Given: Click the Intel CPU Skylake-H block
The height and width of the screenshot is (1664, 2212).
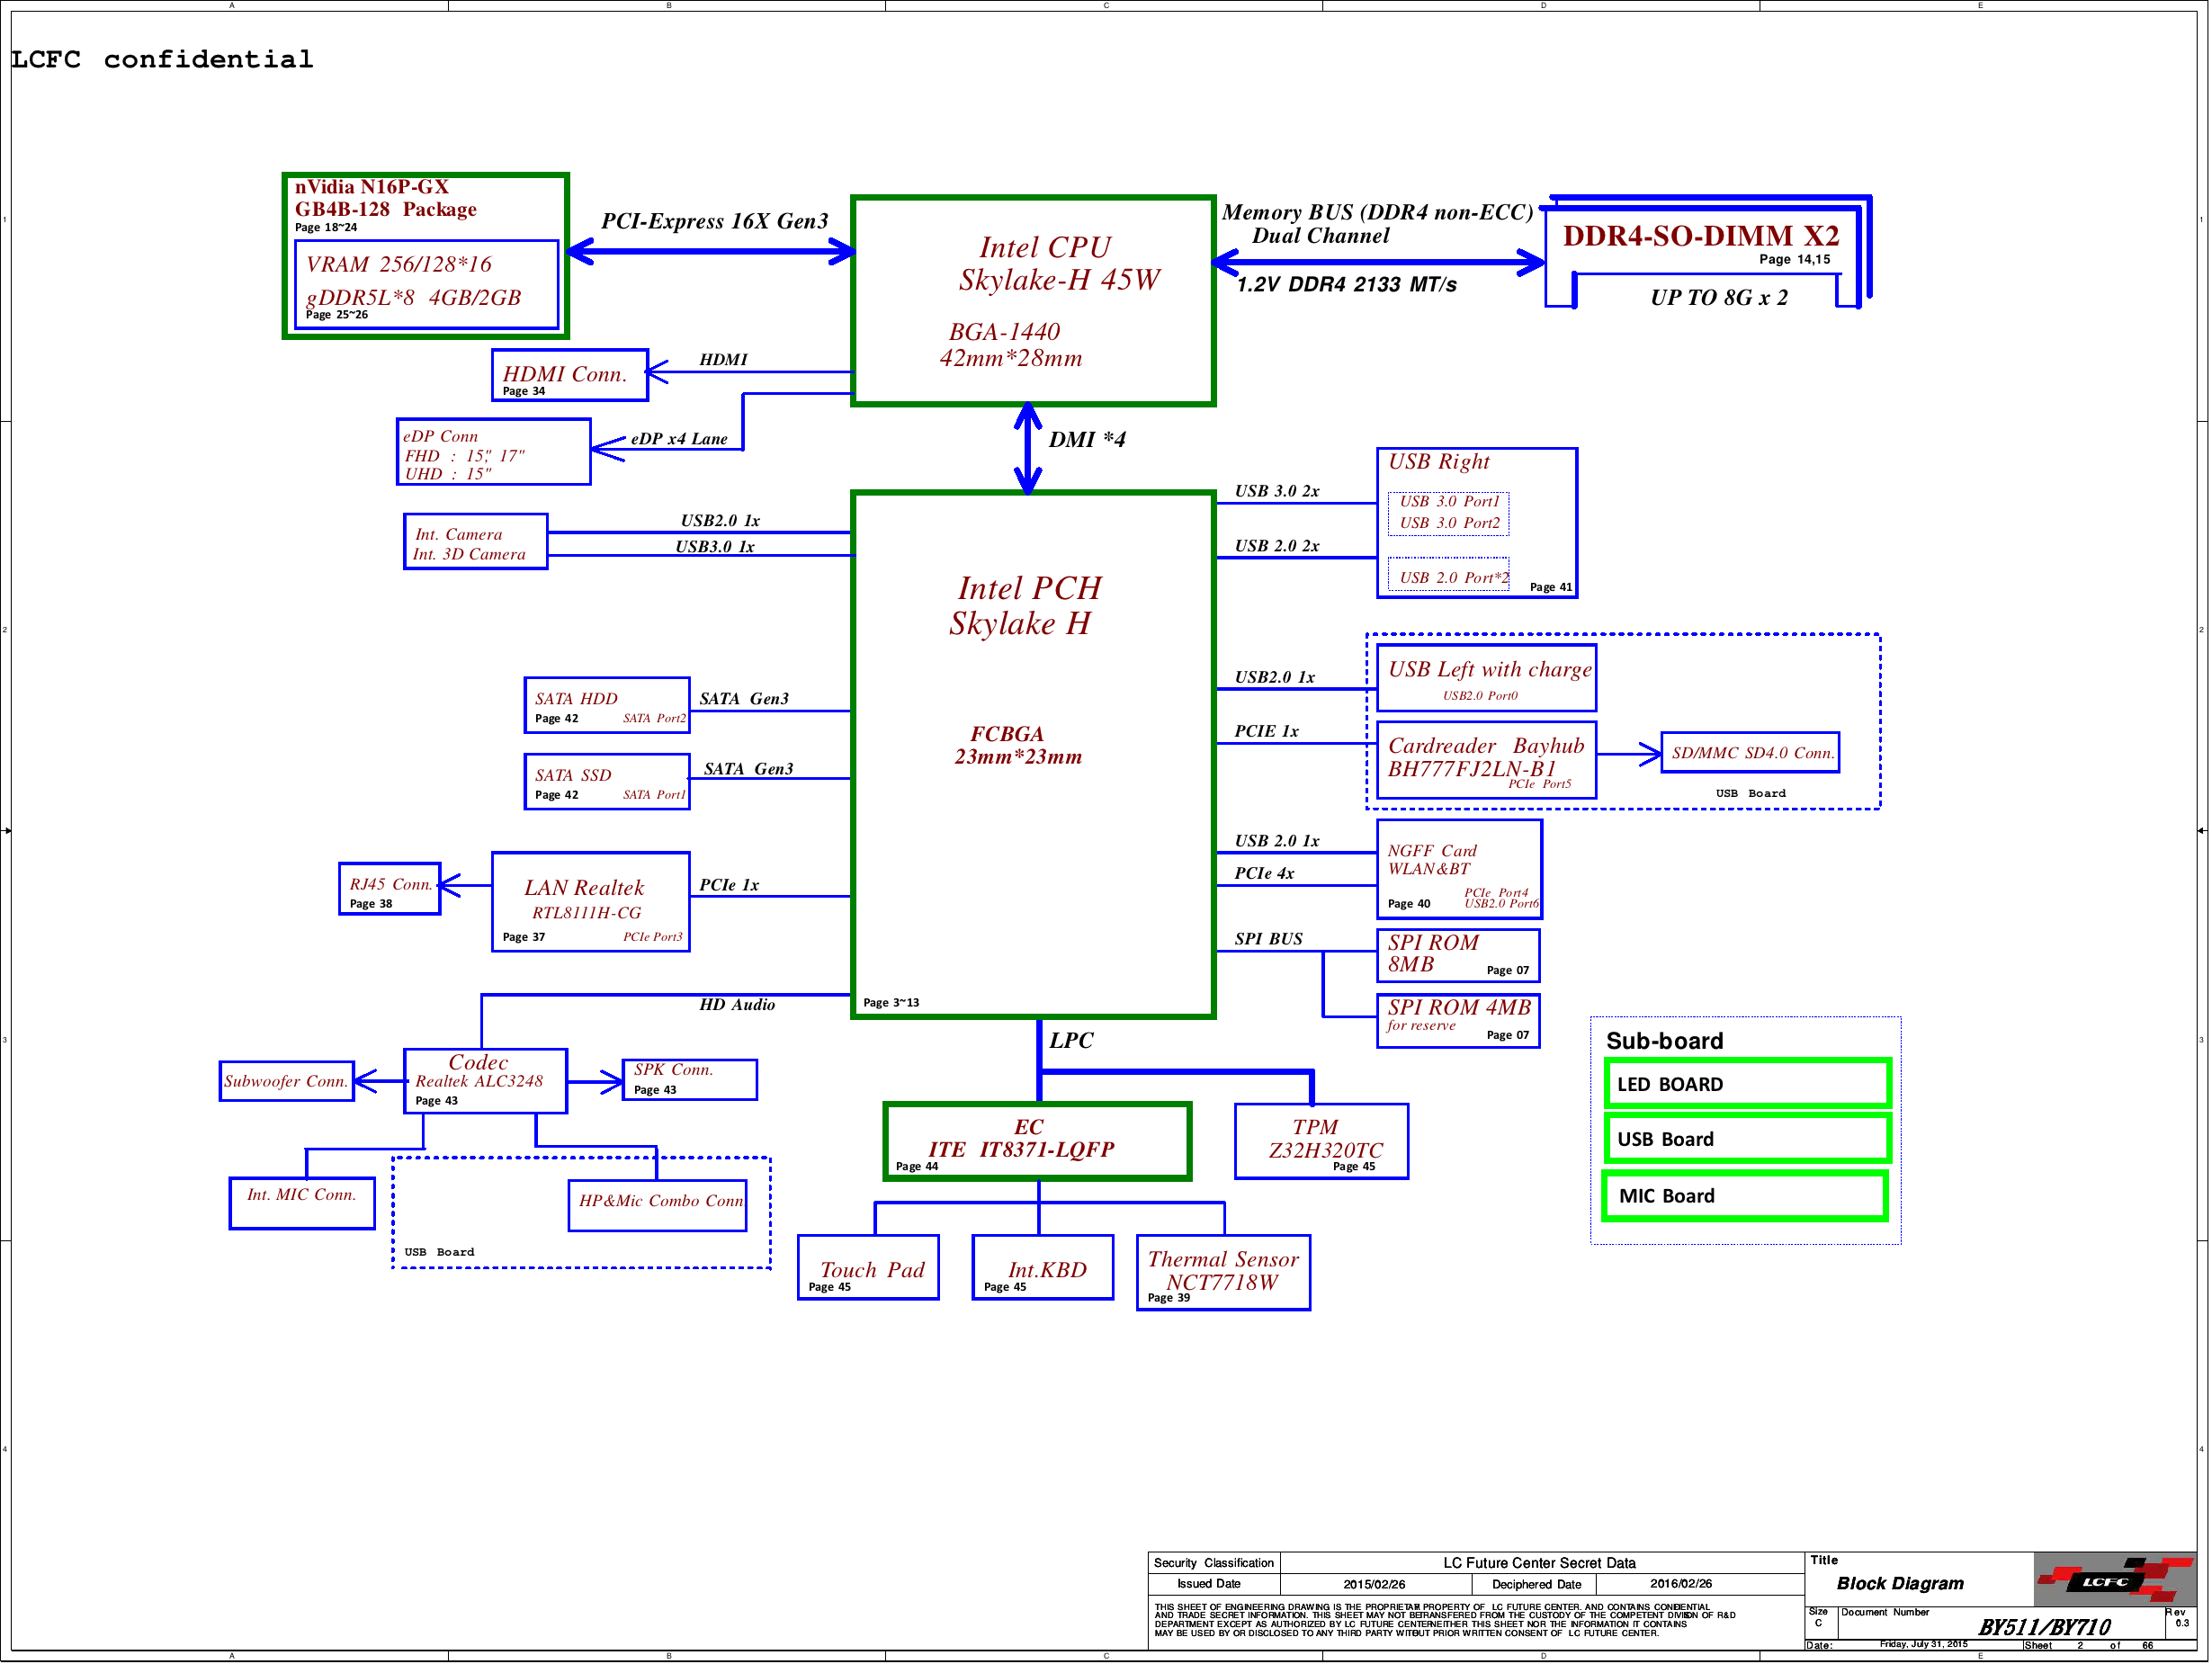Looking at the screenshot, I should pyautogui.click(x=1033, y=300).
